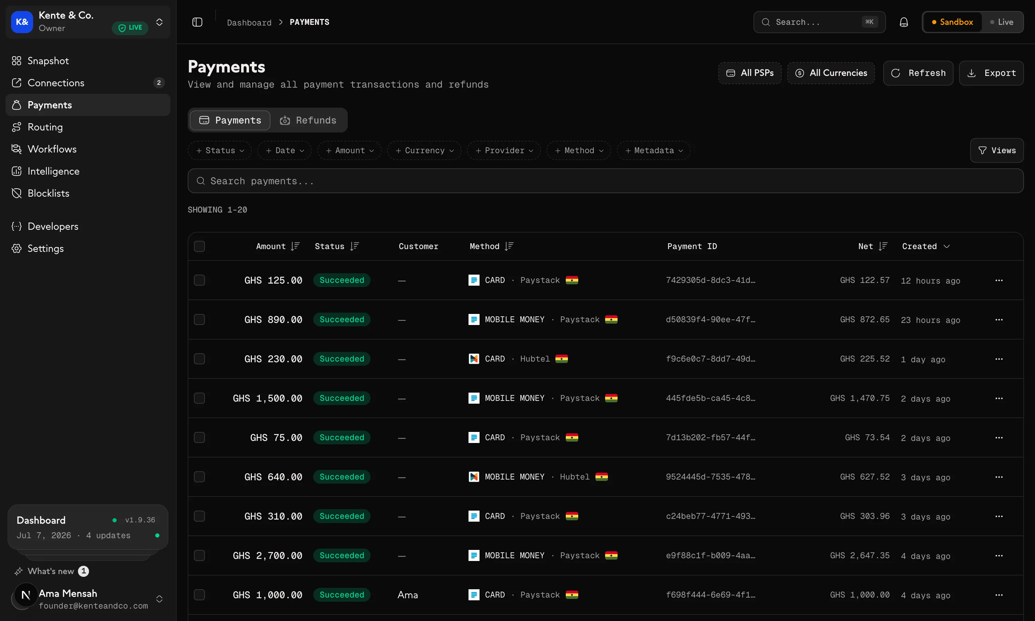
Task: Check the GHS 890.00 payment row
Action: pos(199,320)
